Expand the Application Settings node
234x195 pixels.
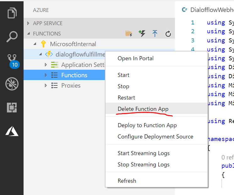46,65
